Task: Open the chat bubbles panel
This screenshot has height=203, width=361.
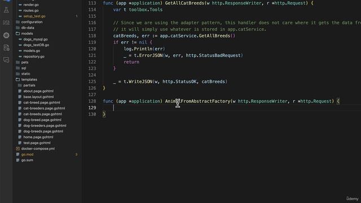Action: point(6,60)
